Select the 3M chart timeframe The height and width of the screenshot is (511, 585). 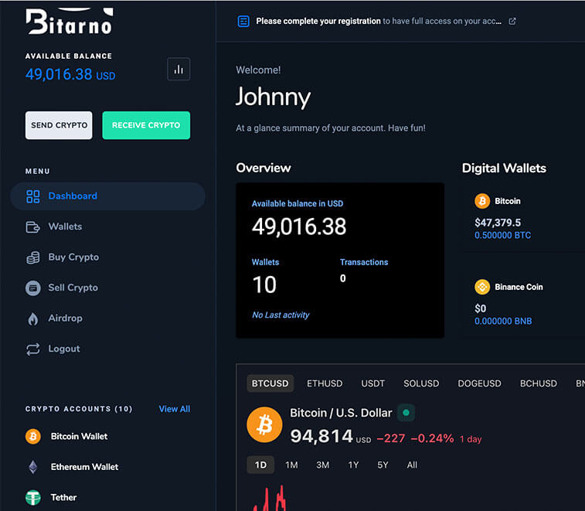pyautogui.click(x=323, y=465)
